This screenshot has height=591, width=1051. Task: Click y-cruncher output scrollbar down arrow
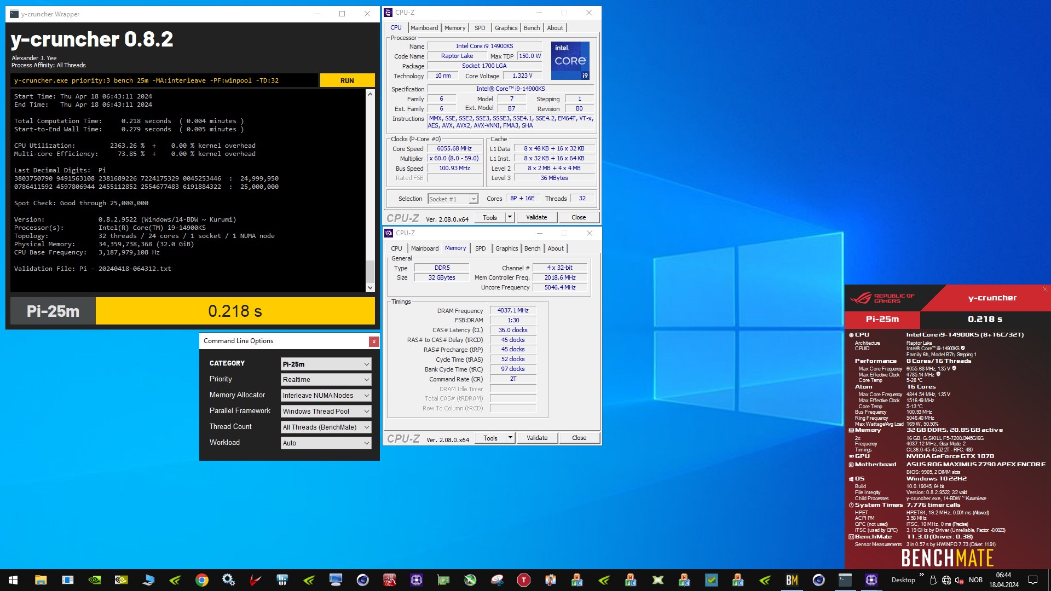(x=370, y=287)
